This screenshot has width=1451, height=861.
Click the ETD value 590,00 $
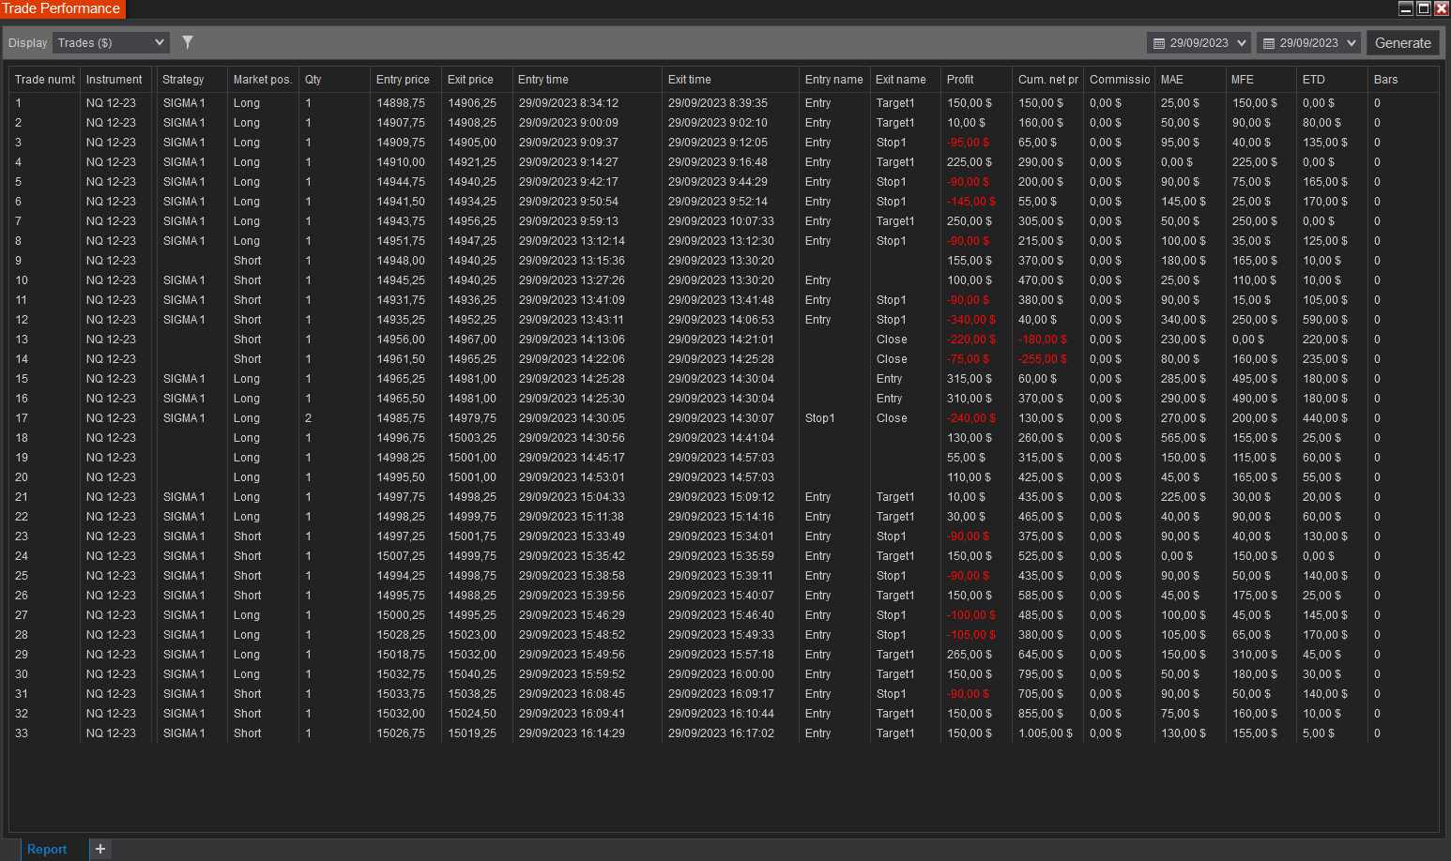(x=1326, y=320)
